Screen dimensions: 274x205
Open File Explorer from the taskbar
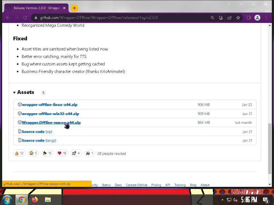point(48,200)
